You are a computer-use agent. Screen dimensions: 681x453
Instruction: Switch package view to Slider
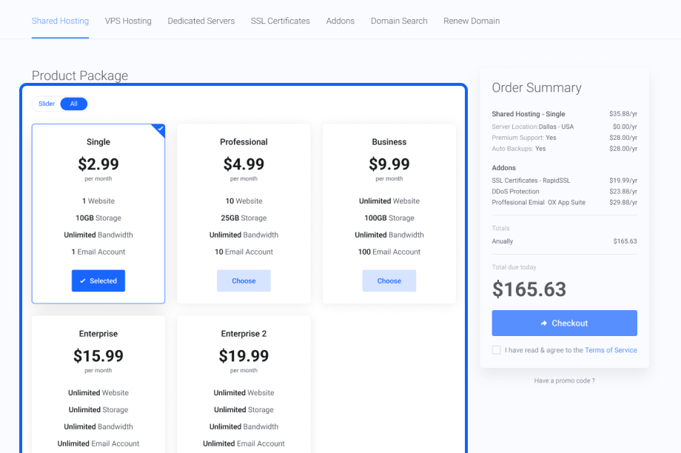47,104
